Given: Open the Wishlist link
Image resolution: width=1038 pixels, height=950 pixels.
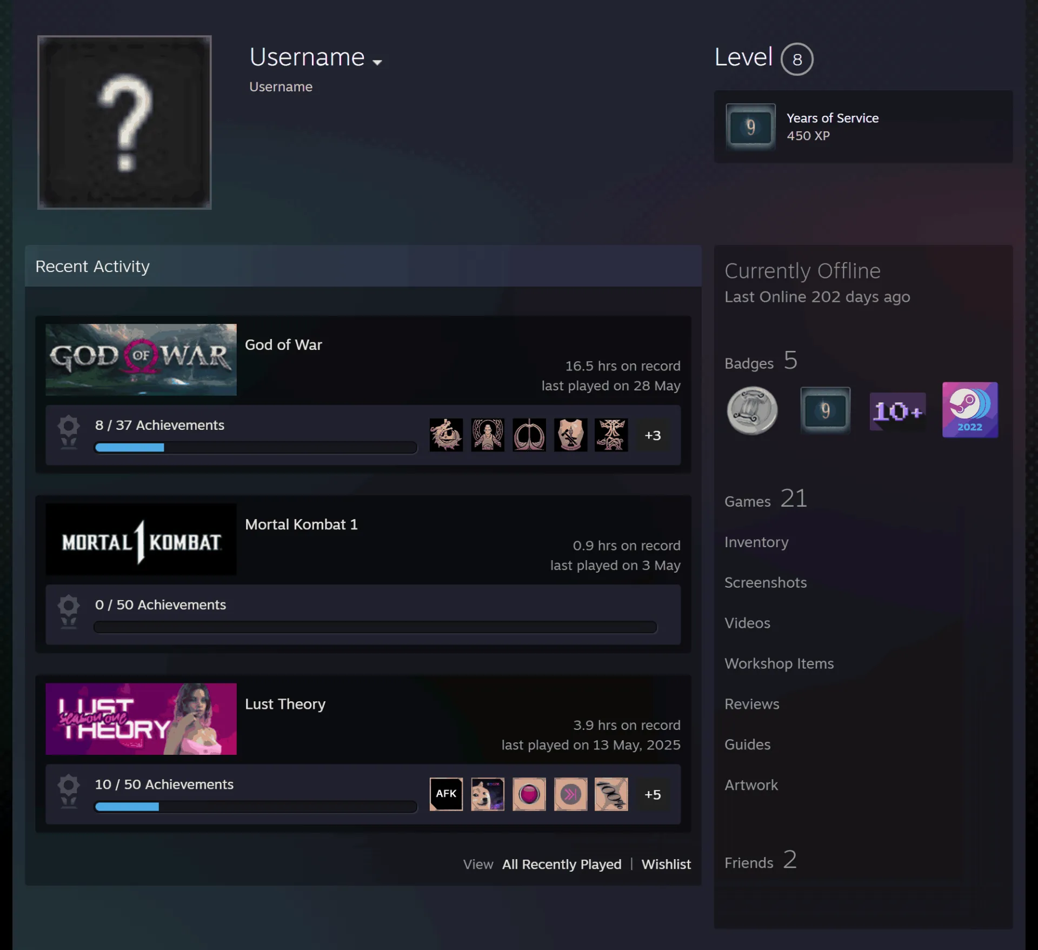Looking at the screenshot, I should (x=666, y=864).
